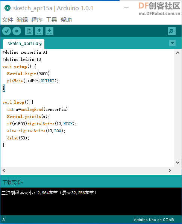Create a new sketch with page icon

point(29,31)
